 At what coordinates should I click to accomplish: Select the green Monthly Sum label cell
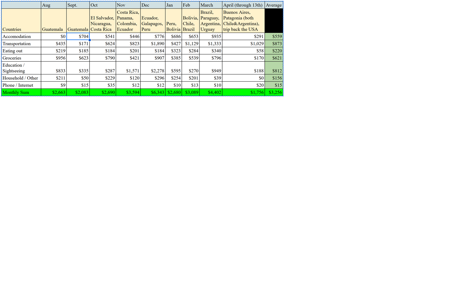pyautogui.click(x=21, y=92)
